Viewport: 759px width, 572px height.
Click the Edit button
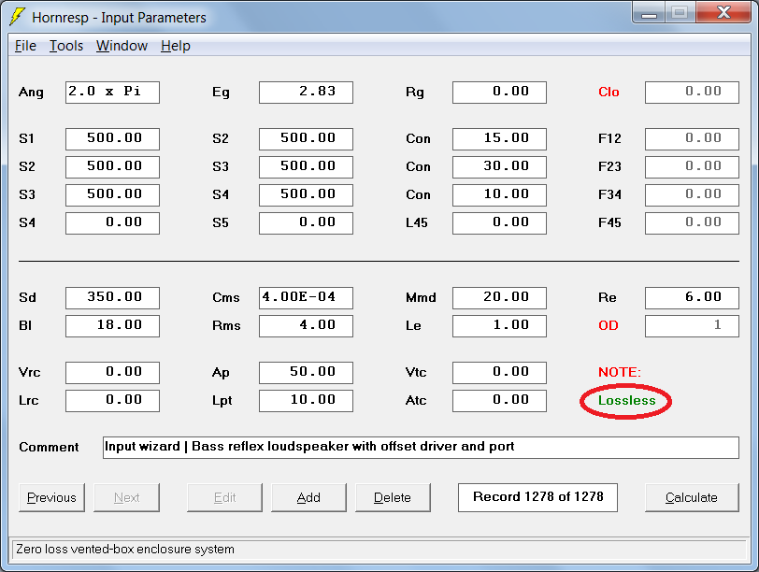224,497
